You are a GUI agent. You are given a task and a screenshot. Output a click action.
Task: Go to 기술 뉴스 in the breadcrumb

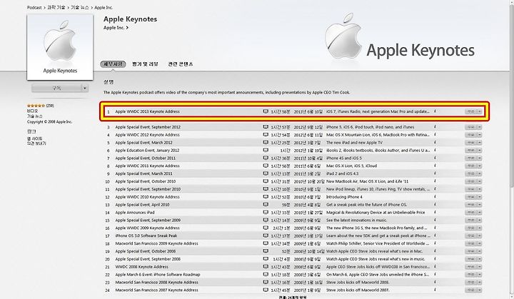tap(80, 7)
